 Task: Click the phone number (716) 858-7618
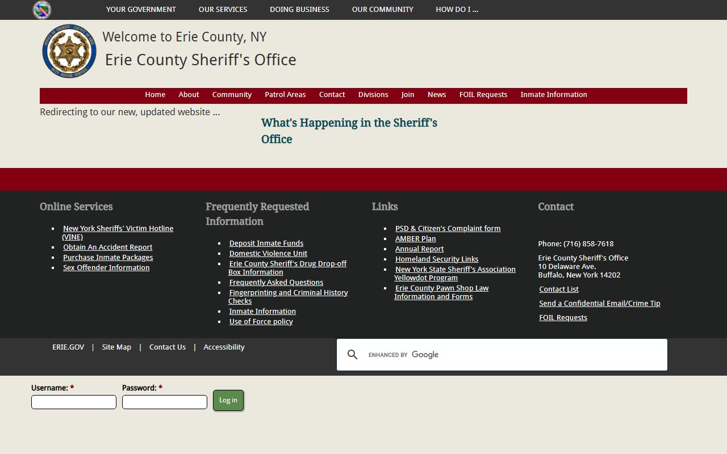[x=588, y=244]
